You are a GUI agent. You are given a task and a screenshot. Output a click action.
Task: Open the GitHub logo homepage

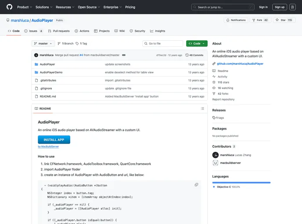[9, 7]
